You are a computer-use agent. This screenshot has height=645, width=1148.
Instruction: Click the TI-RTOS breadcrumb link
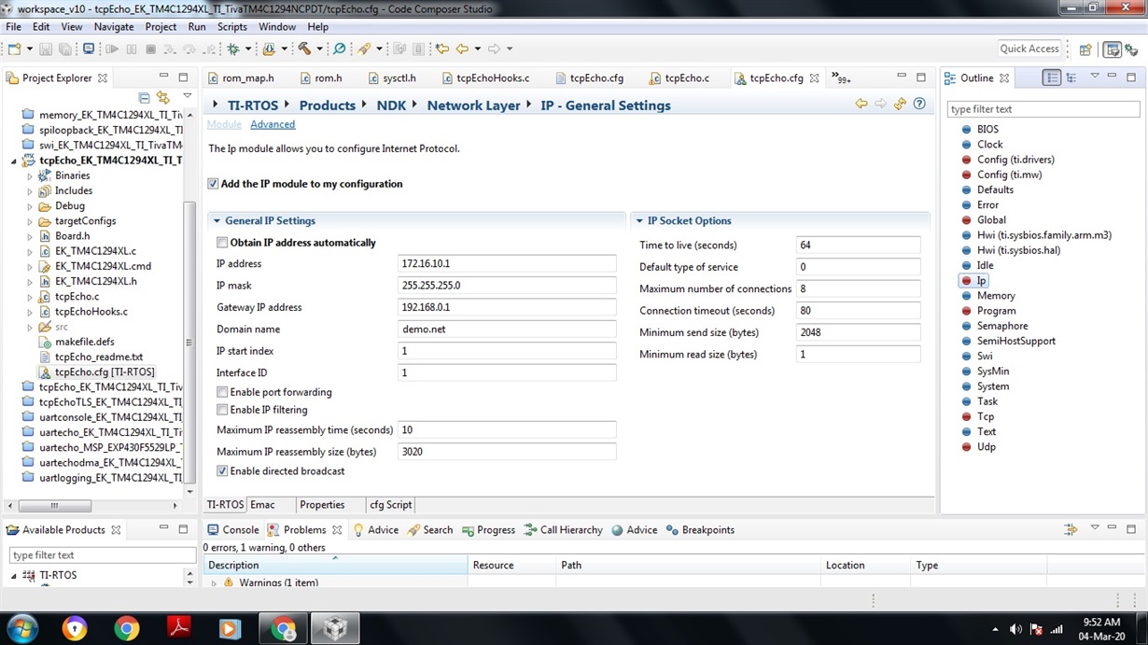253,105
